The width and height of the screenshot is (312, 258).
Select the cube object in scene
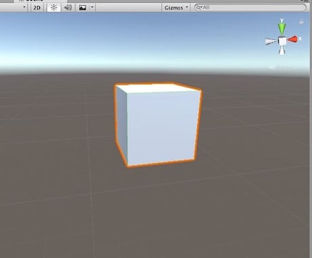pyautogui.click(x=158, y=125)
